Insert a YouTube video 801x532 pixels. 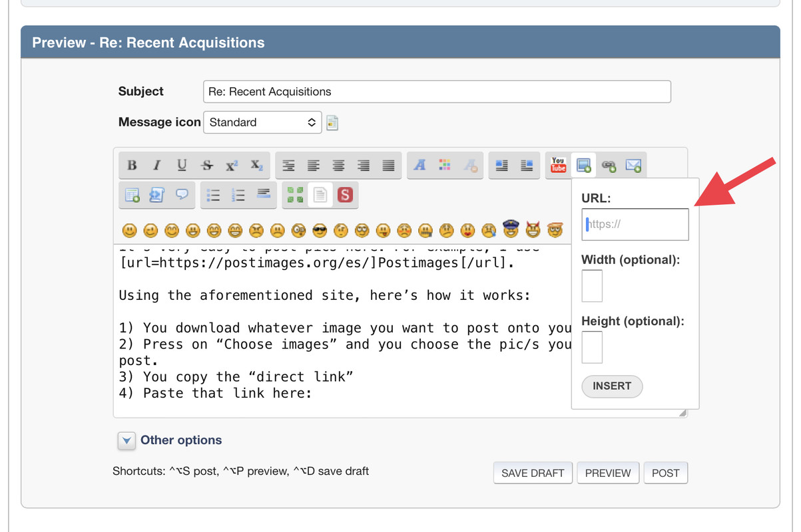coord(558,166)
